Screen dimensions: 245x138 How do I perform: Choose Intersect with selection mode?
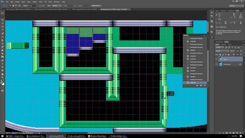[19, 6]
